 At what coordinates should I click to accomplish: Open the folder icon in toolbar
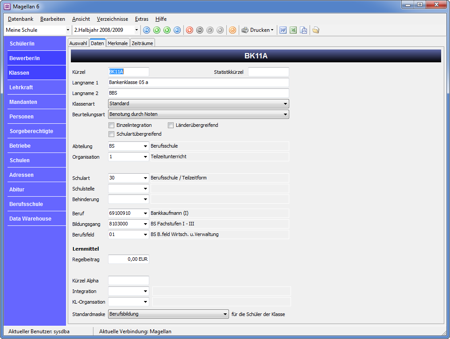(316, 30)
